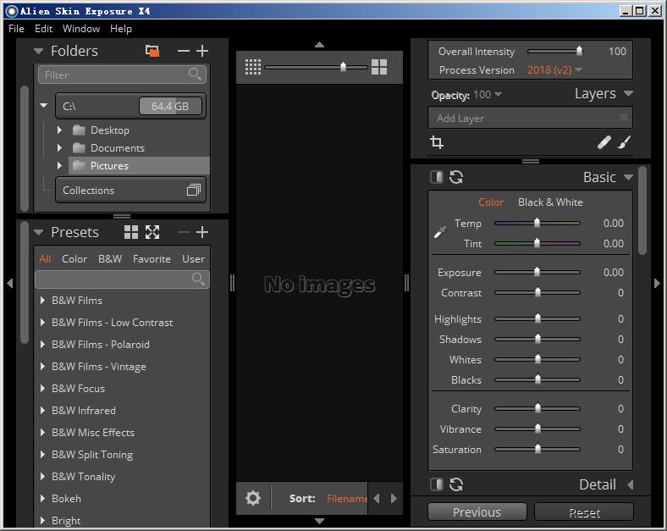Open the Collections section
The width and height of the screenshot is (667, 531).
pos(130,190)
